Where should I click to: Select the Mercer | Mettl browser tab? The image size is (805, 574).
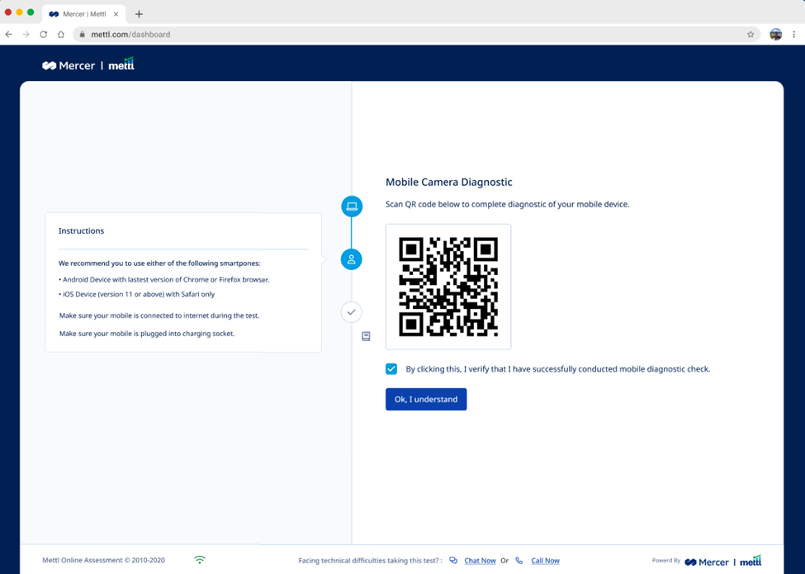pyautogui.click(x=83, y=14)
